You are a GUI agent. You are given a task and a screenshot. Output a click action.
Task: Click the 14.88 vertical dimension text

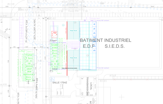tap(45, 58)
